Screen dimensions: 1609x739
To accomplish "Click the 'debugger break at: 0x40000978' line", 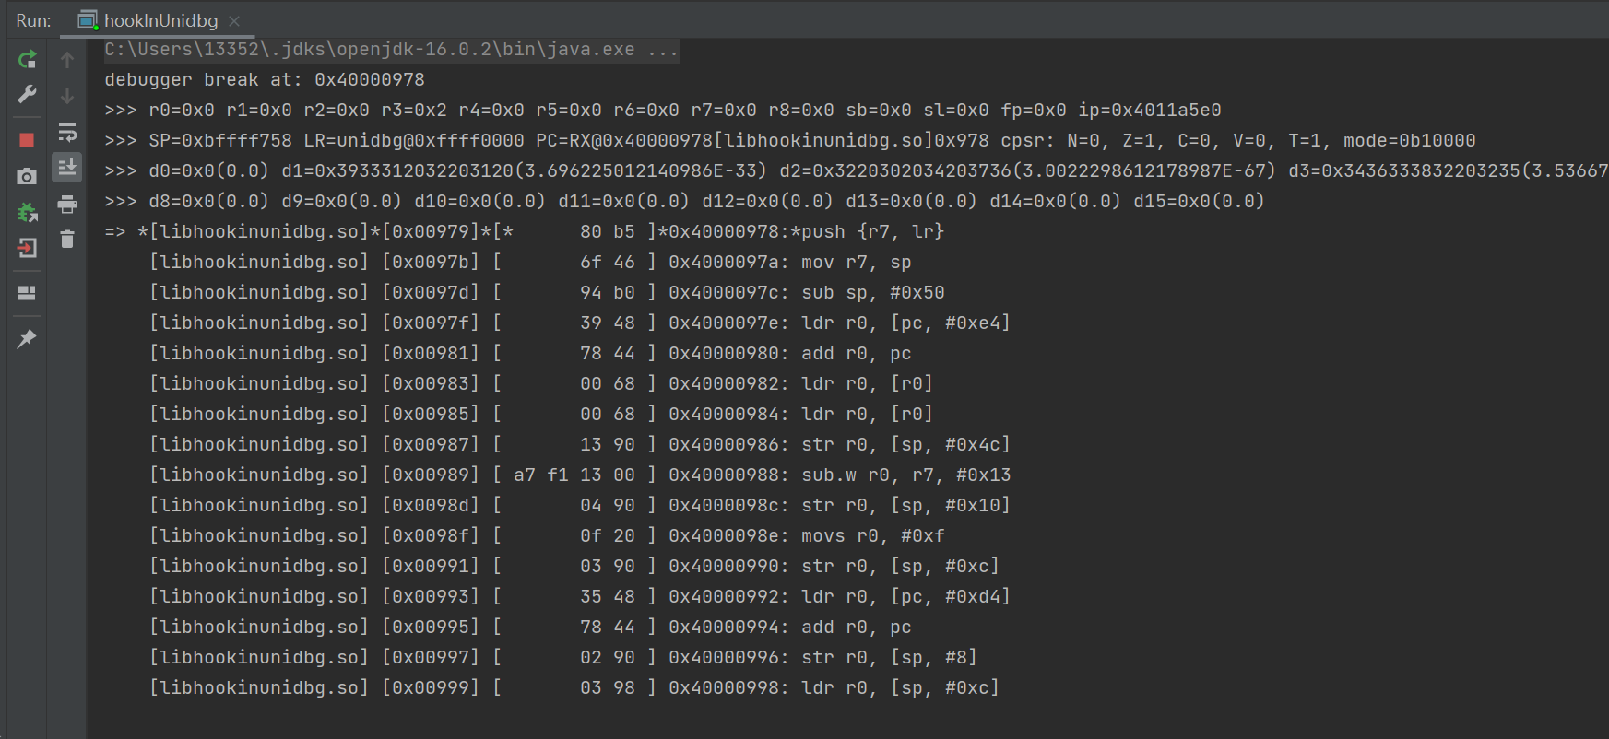I will pos(265,80).
